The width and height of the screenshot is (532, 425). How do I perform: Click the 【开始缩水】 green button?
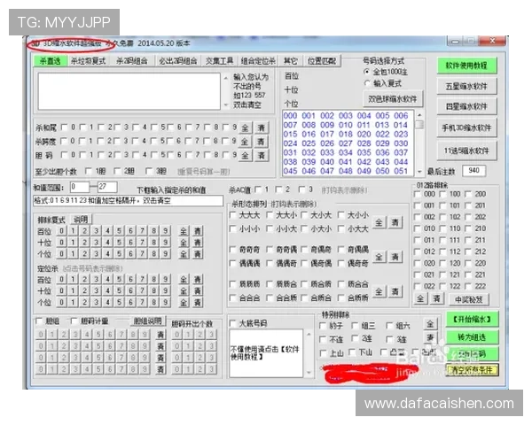click(472, 320)
